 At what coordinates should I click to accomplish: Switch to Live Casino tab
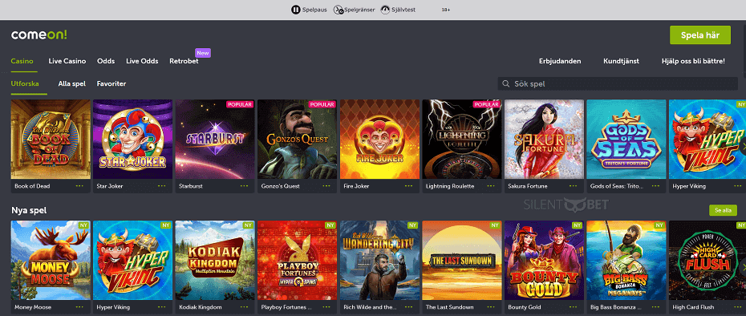point(67,61)
